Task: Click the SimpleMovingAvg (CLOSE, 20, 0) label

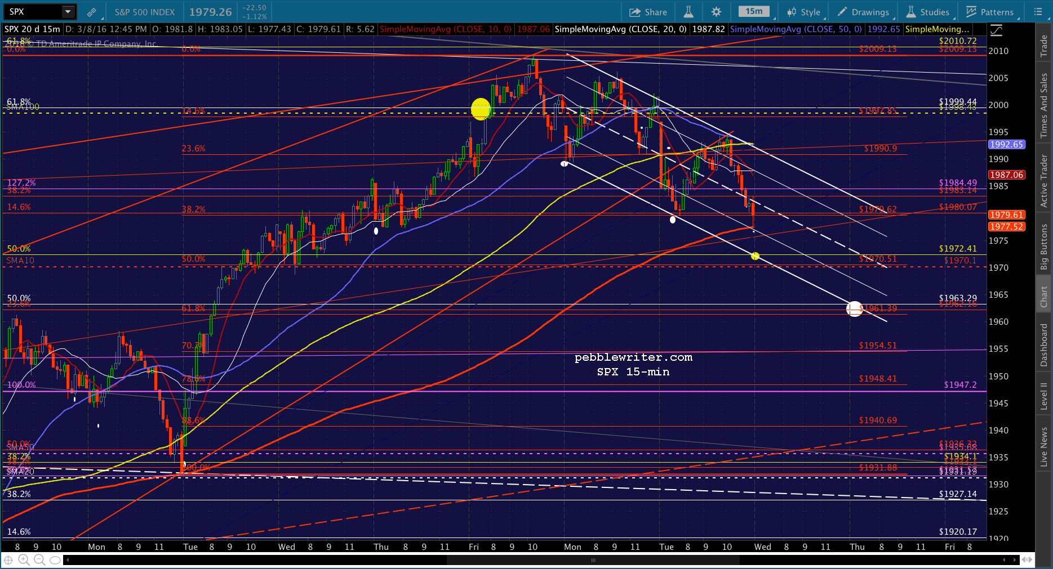Action: [621, 29]
